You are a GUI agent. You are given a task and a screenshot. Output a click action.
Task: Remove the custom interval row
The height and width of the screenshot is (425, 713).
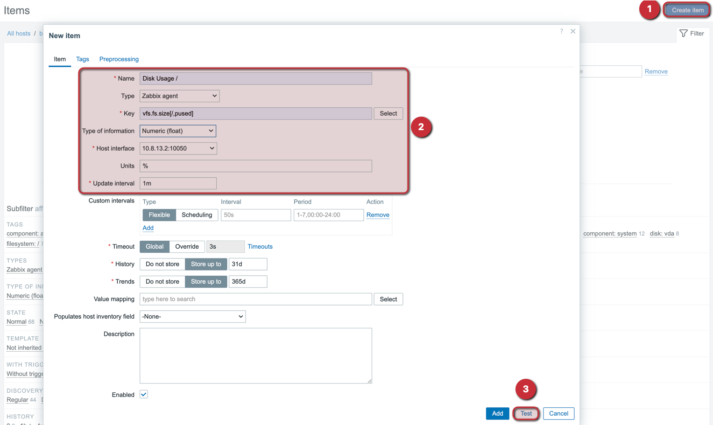[x=378, y=215]
